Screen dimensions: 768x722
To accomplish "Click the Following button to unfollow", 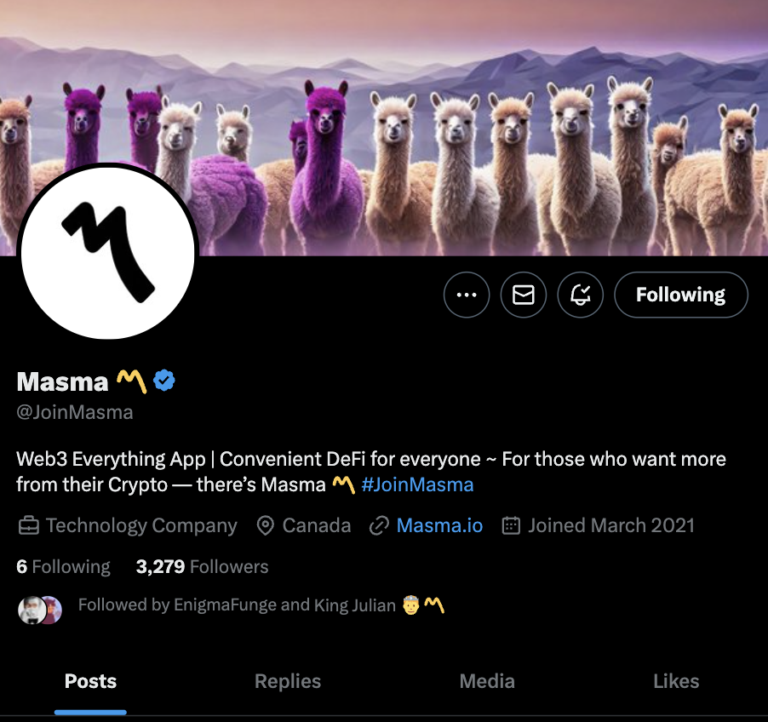I will point(681,295).
